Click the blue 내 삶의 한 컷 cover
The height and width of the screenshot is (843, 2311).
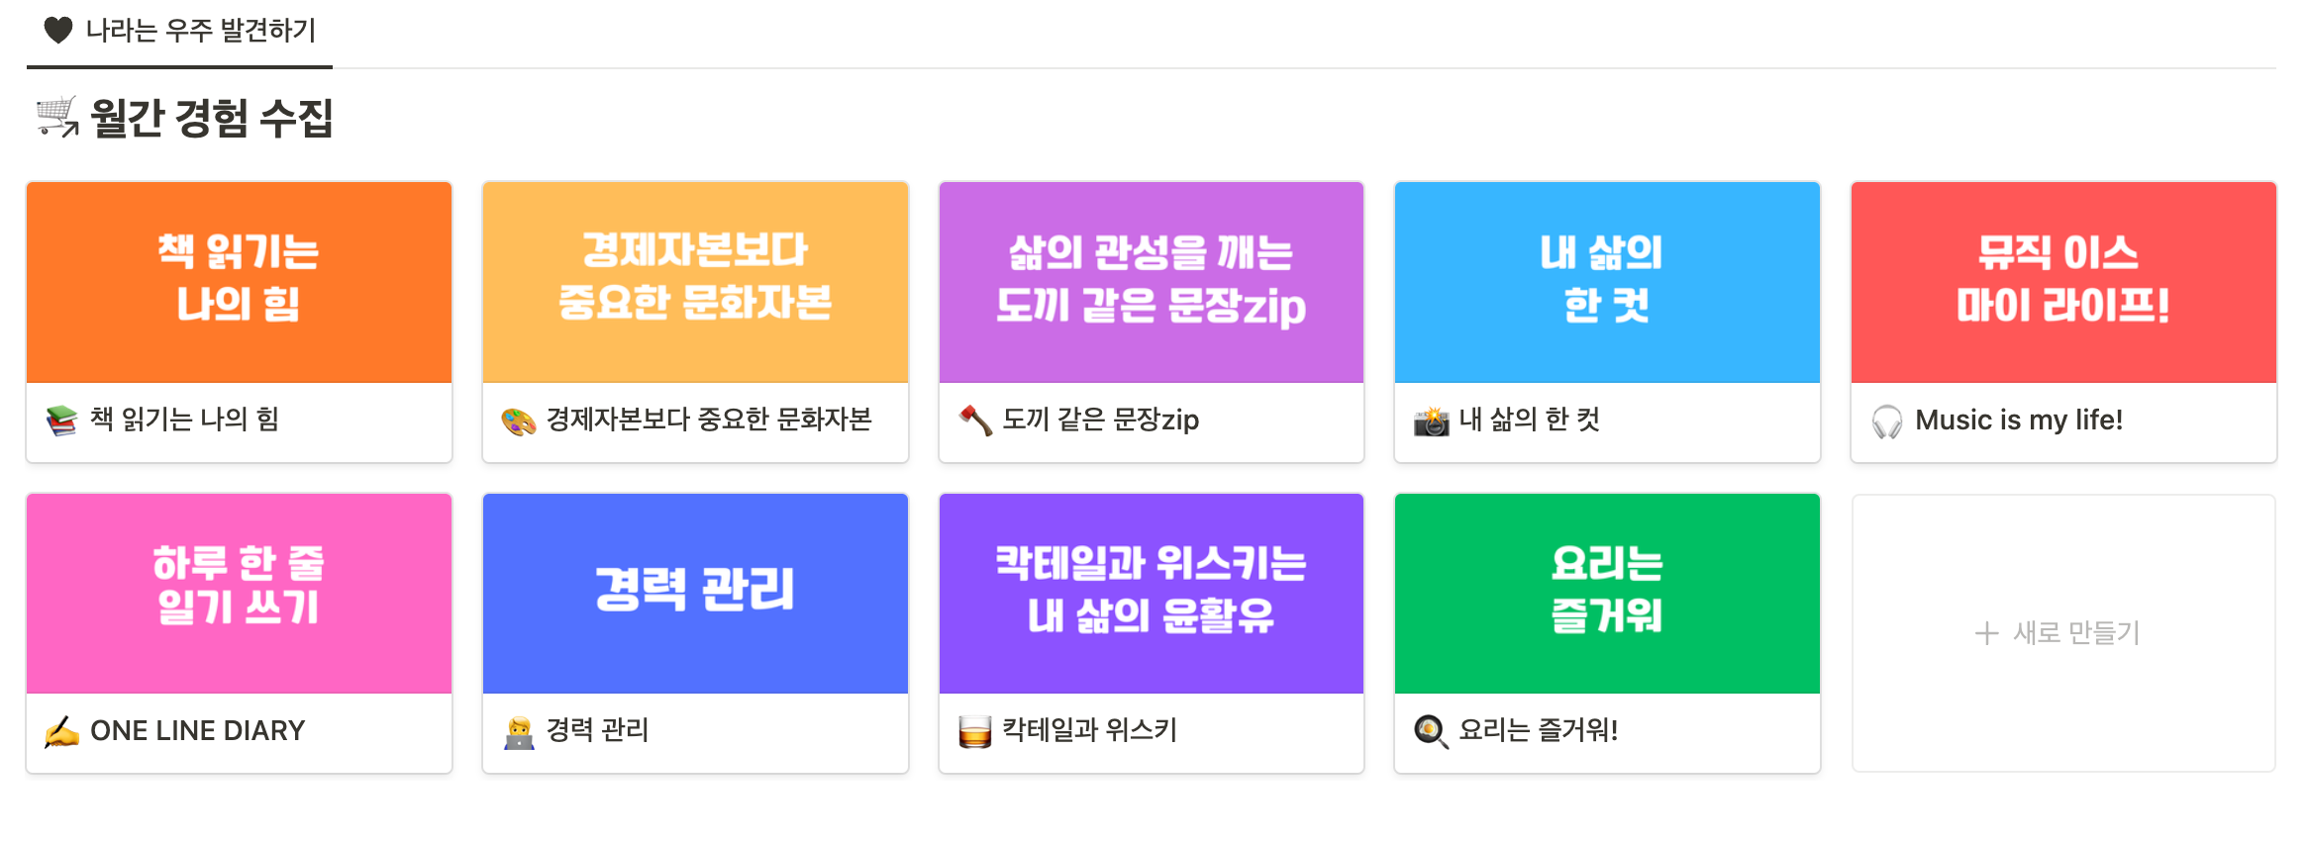click(1607, 282)
